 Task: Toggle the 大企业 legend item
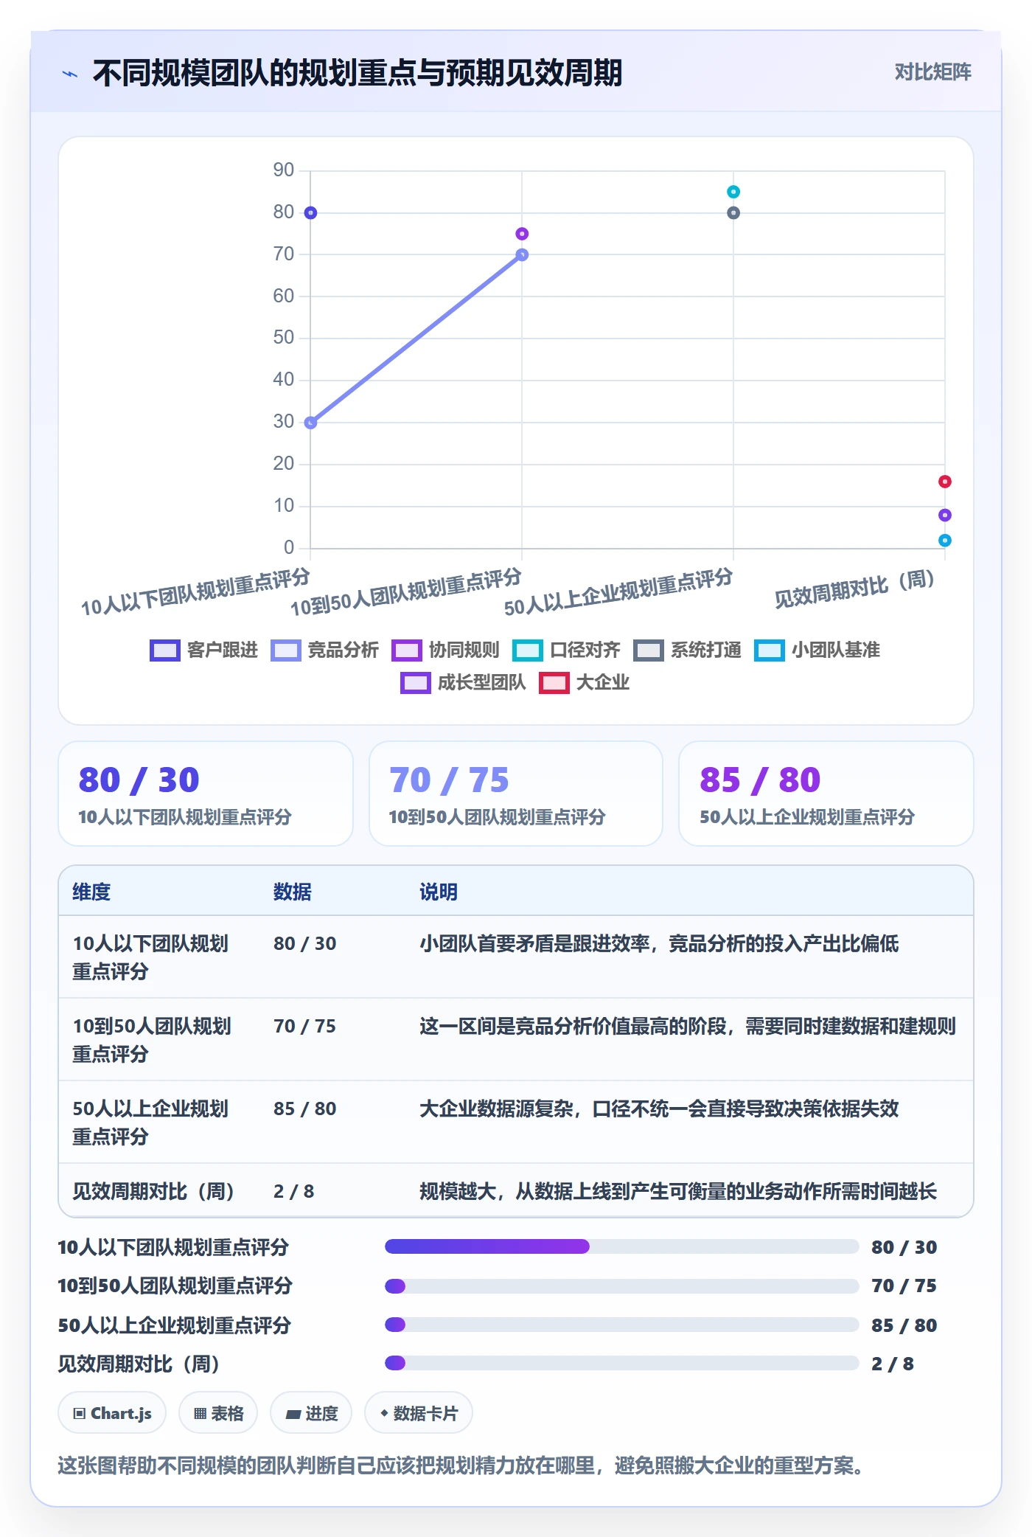click(x=585, y=683)
